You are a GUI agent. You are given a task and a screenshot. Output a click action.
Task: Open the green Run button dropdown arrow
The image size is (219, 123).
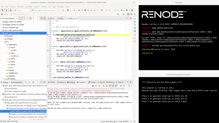point(129,10)
